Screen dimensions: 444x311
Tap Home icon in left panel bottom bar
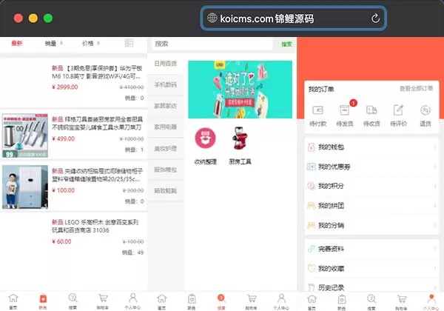click(x=13, y=298)
